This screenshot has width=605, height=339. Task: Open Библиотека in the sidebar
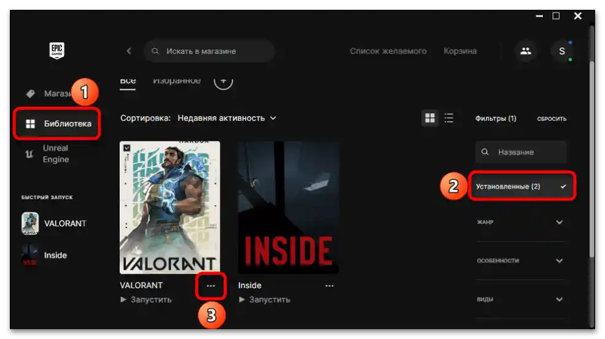tap(57, 124)
